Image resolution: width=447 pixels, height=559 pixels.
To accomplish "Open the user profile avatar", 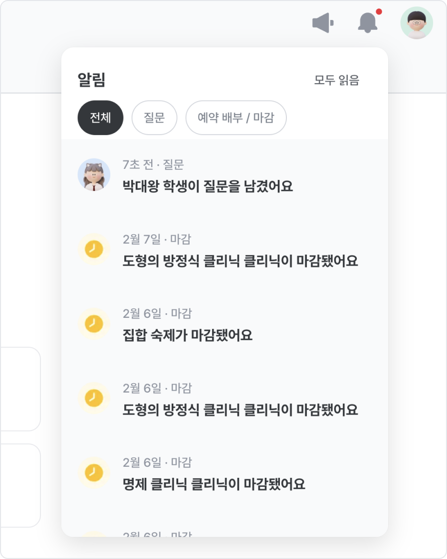I will [x=417, y=23].
